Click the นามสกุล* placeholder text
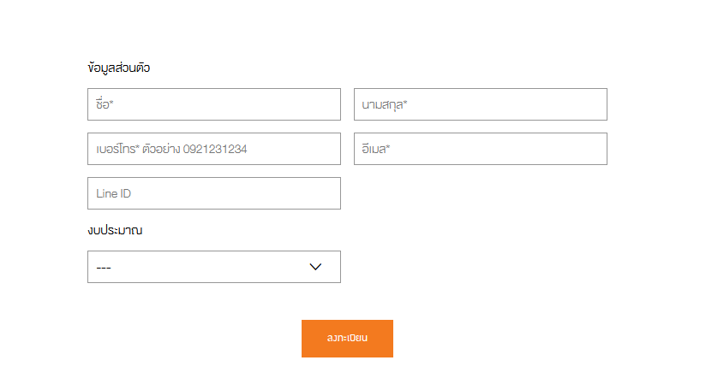 tap(384, 105)
